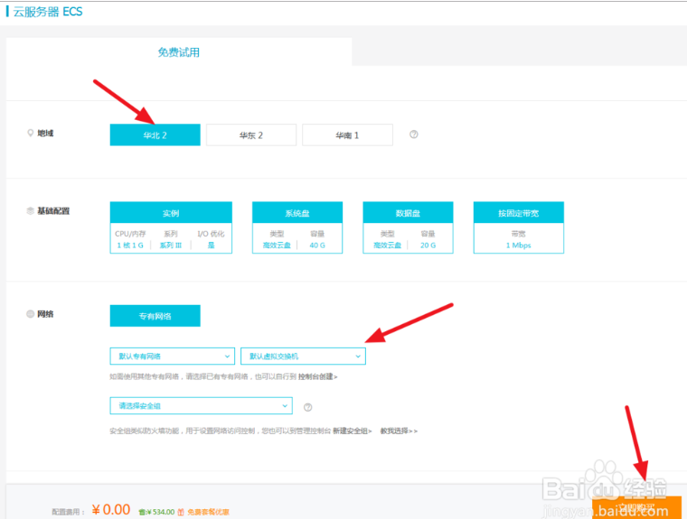Follow the 教我选择>> link
This screenshot has width=687, height=519.
tap(399, 431)
